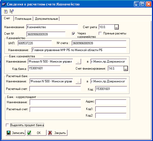The image size is (153, 141).
Task: Switch to the Дополнительные tab
Action: [46, 19]
